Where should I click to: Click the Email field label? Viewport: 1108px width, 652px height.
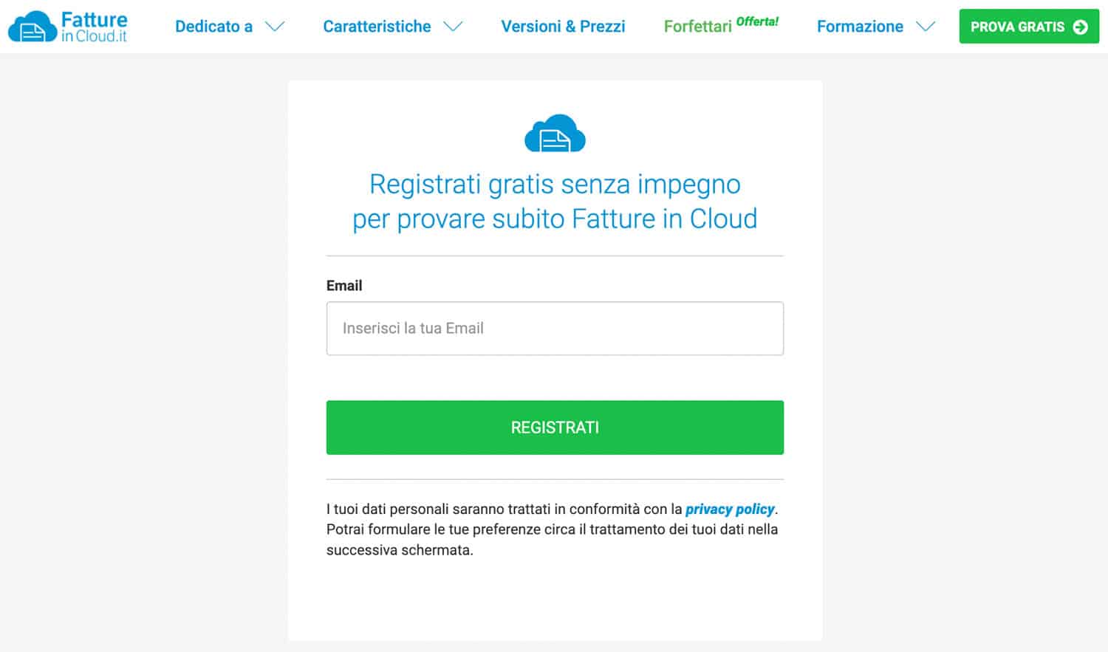344,286
